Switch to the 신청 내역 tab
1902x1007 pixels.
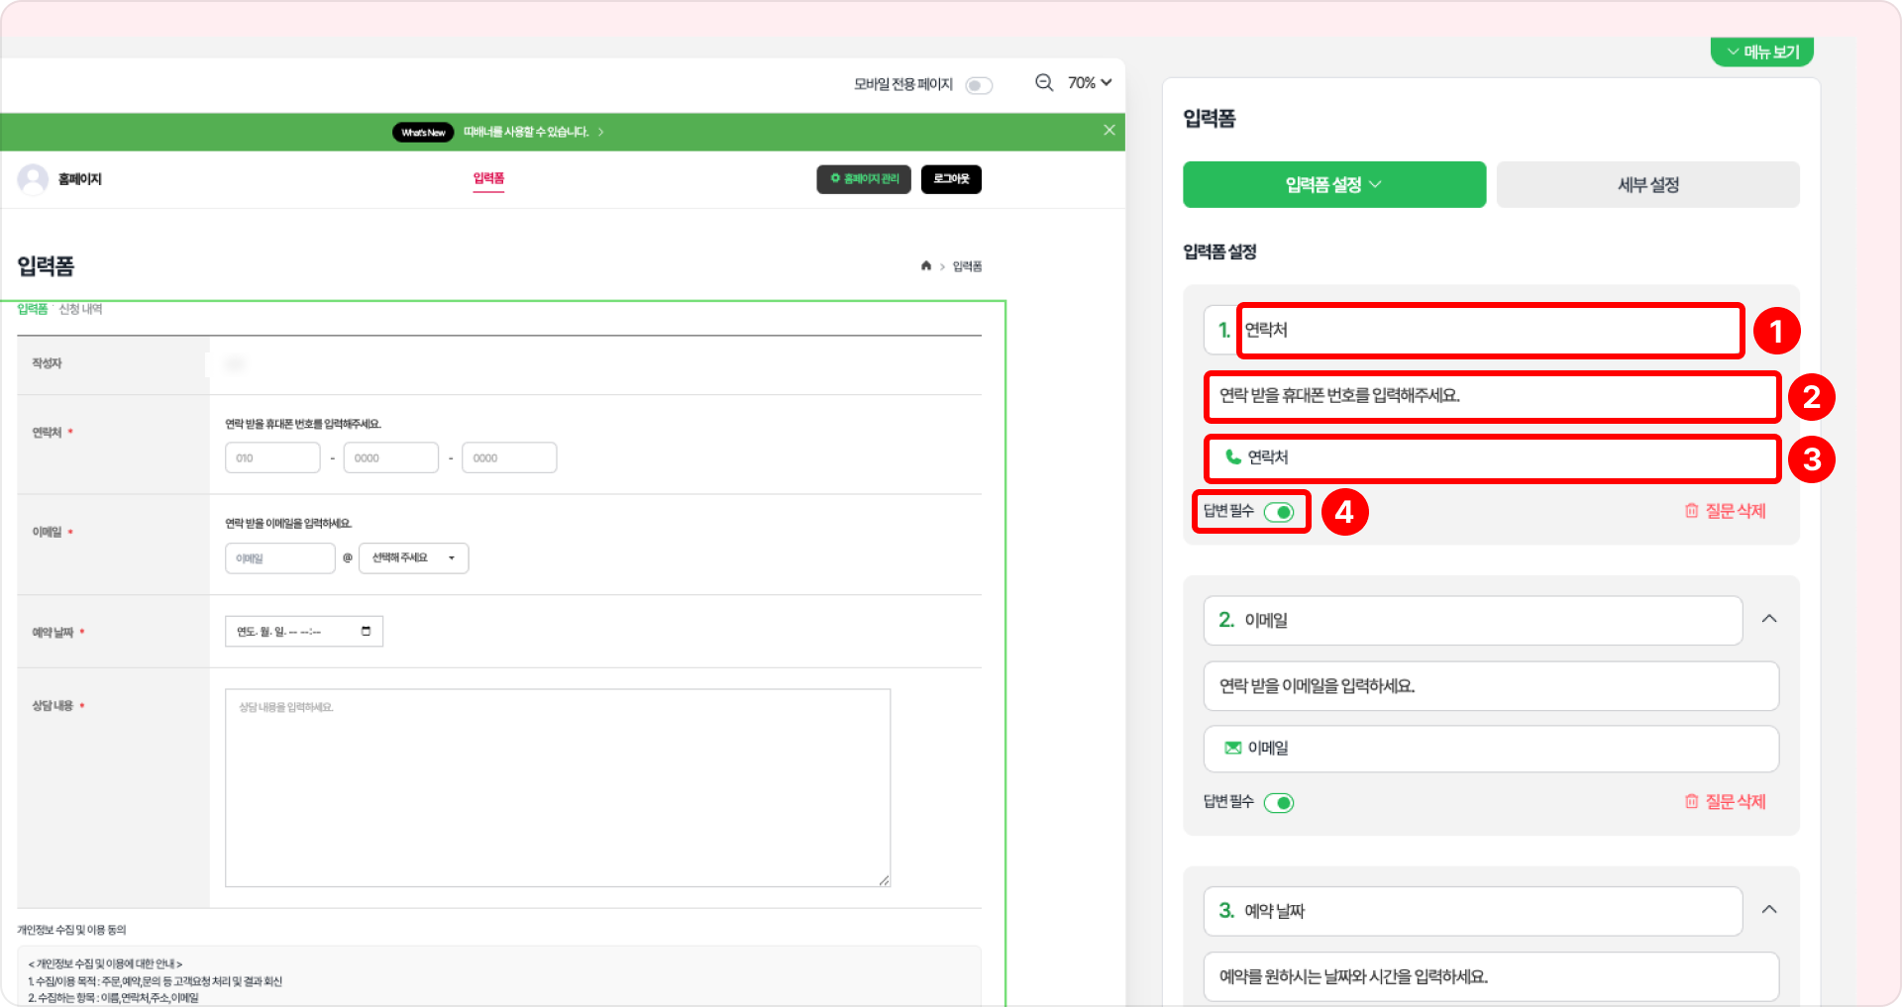80,309
